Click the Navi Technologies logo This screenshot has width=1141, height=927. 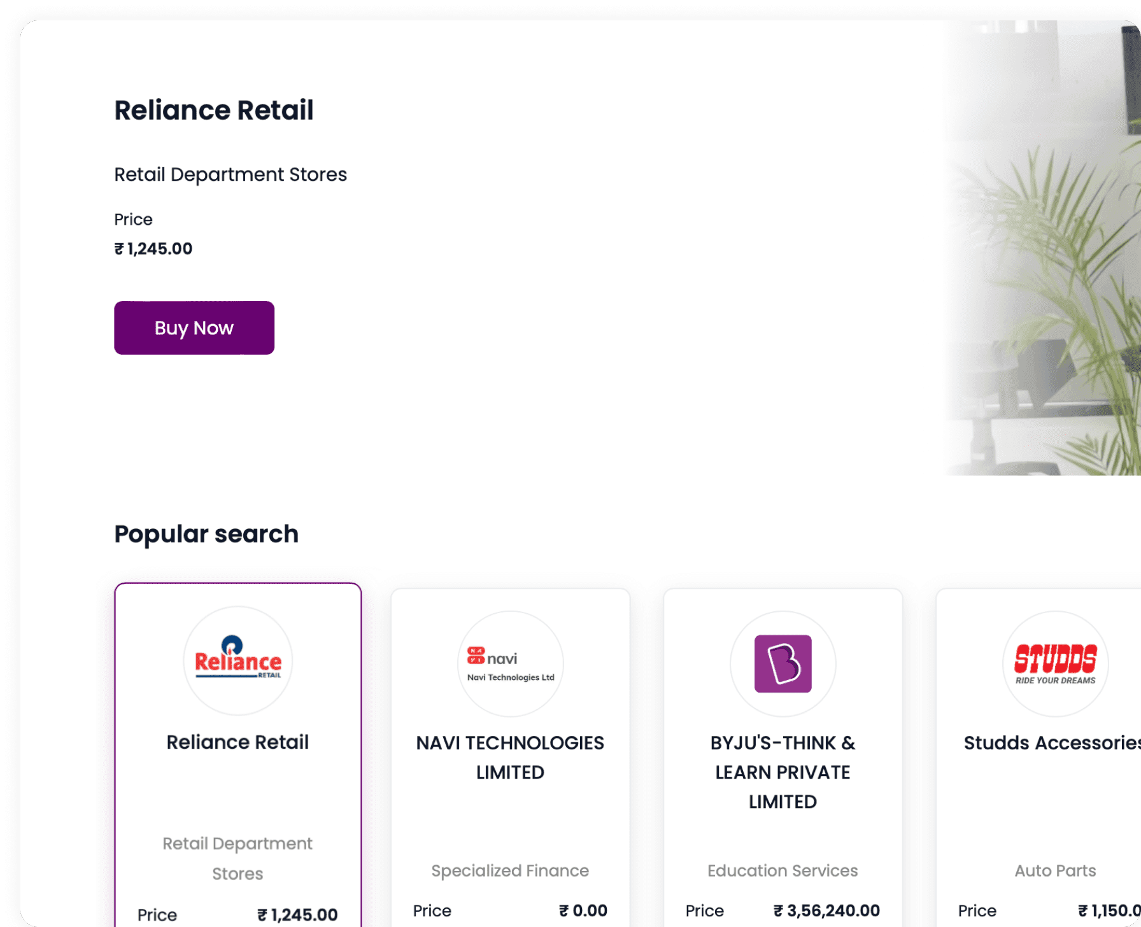point(510,664)
